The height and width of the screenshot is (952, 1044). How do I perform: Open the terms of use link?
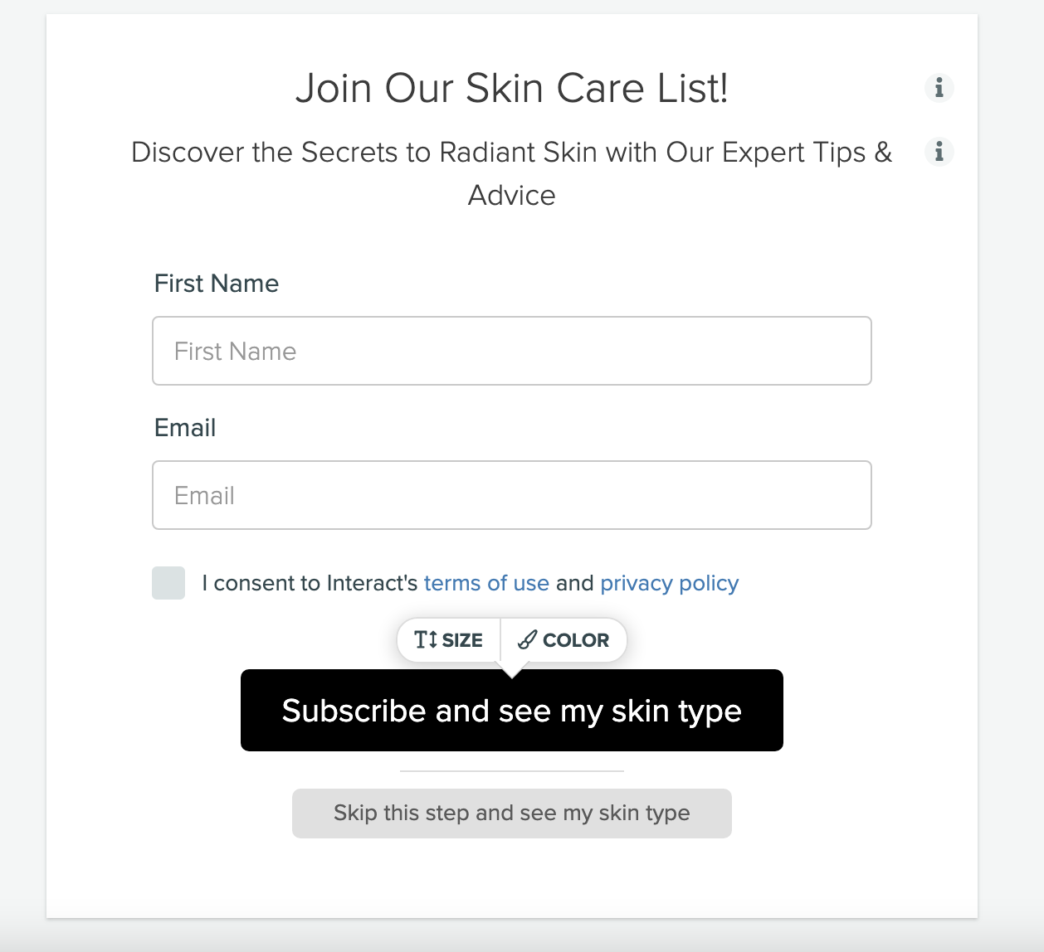click(486, 583)
